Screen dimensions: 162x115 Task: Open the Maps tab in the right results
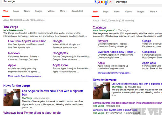coord(106,11)
